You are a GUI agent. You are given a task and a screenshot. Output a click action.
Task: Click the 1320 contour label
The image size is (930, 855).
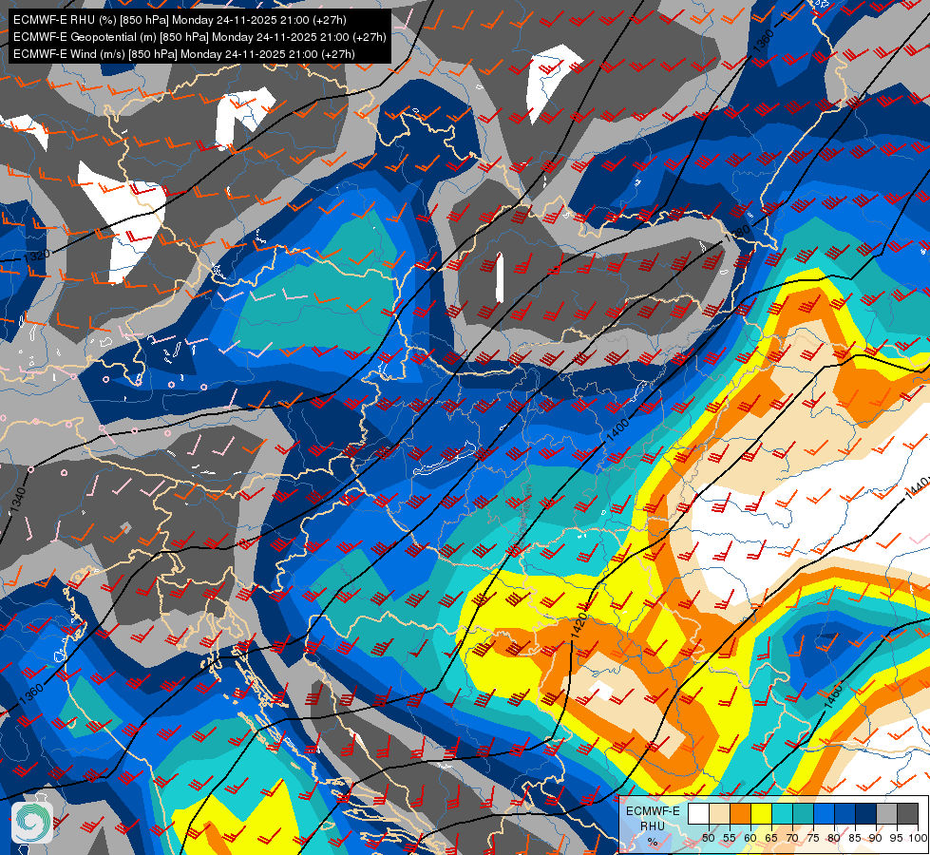pos(37,256)
